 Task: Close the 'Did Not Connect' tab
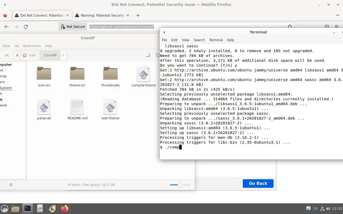(68, 15)
